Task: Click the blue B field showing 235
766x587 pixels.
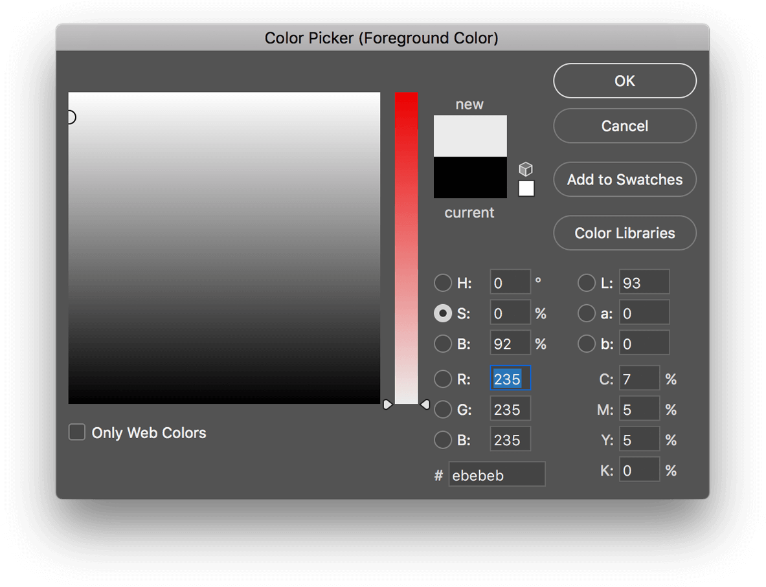Action: coord(510,439)
